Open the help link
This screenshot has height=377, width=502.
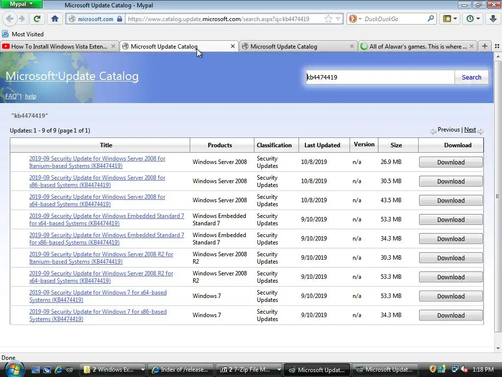pyautogui.click(x=30, y=96)
